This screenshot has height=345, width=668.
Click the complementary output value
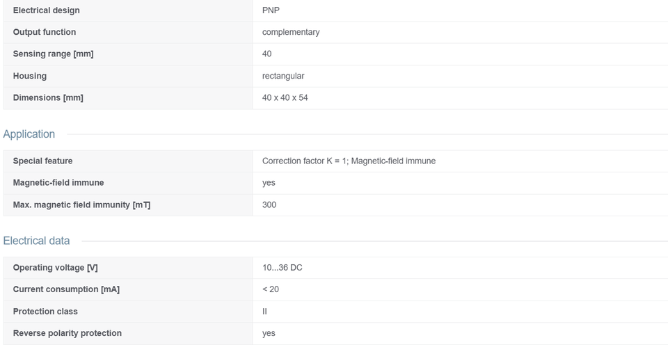tap(291, 33)
